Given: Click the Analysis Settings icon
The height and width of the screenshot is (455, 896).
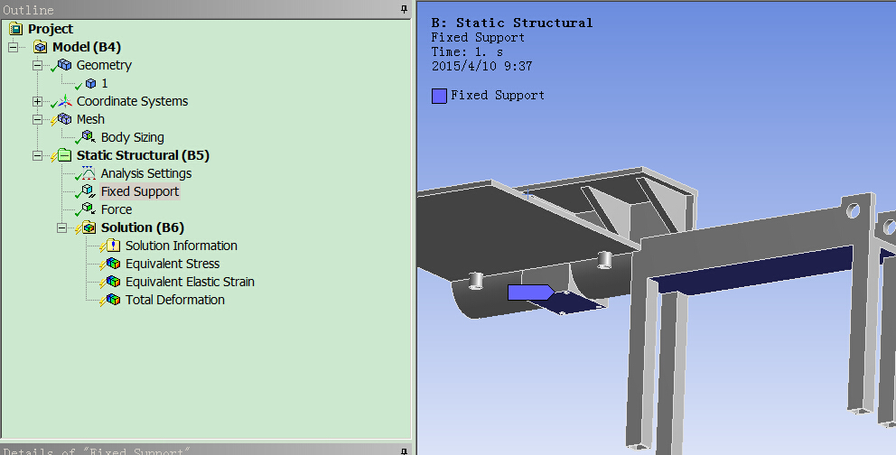Looking at the screenshot, I should 88,173.
